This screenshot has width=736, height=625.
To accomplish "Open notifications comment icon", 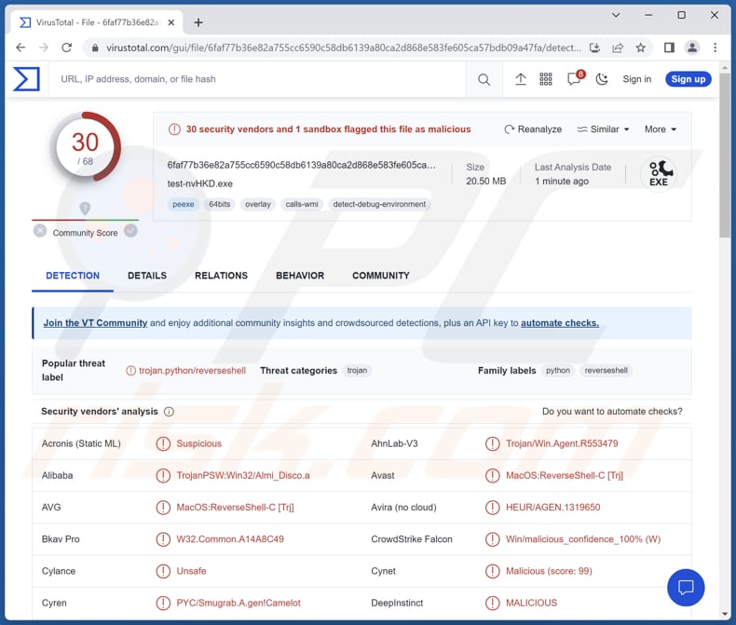I will click(574, 80).
